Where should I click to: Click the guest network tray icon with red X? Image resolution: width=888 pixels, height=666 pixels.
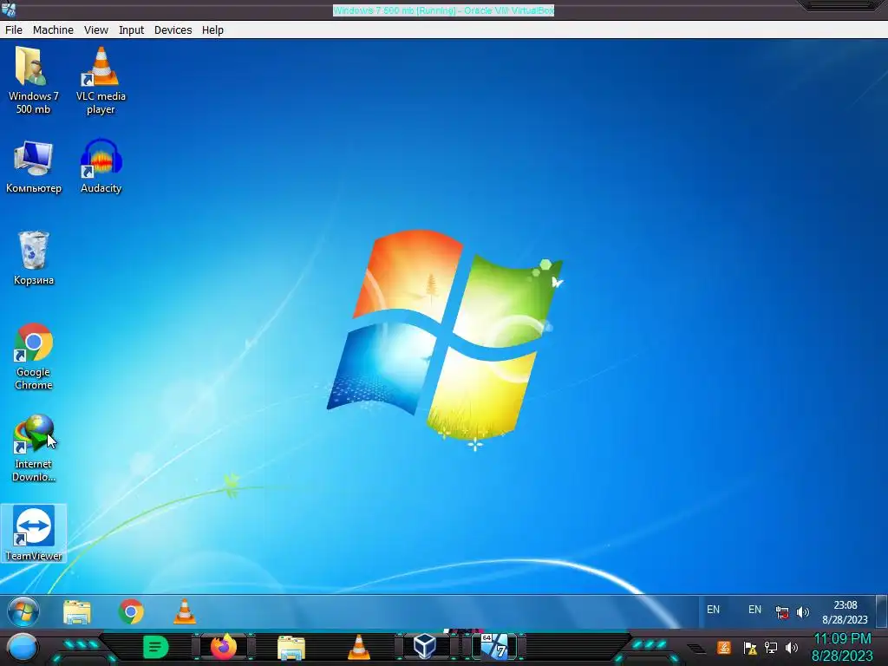(782, 612)
